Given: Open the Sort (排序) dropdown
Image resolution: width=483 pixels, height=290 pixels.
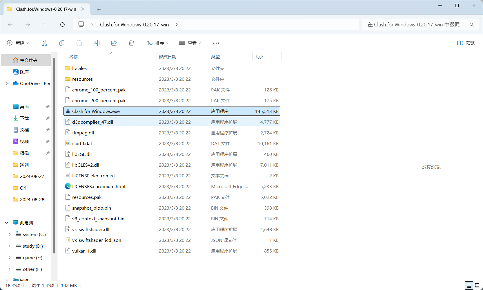Looking at the screenshot, I should (157, 43).
